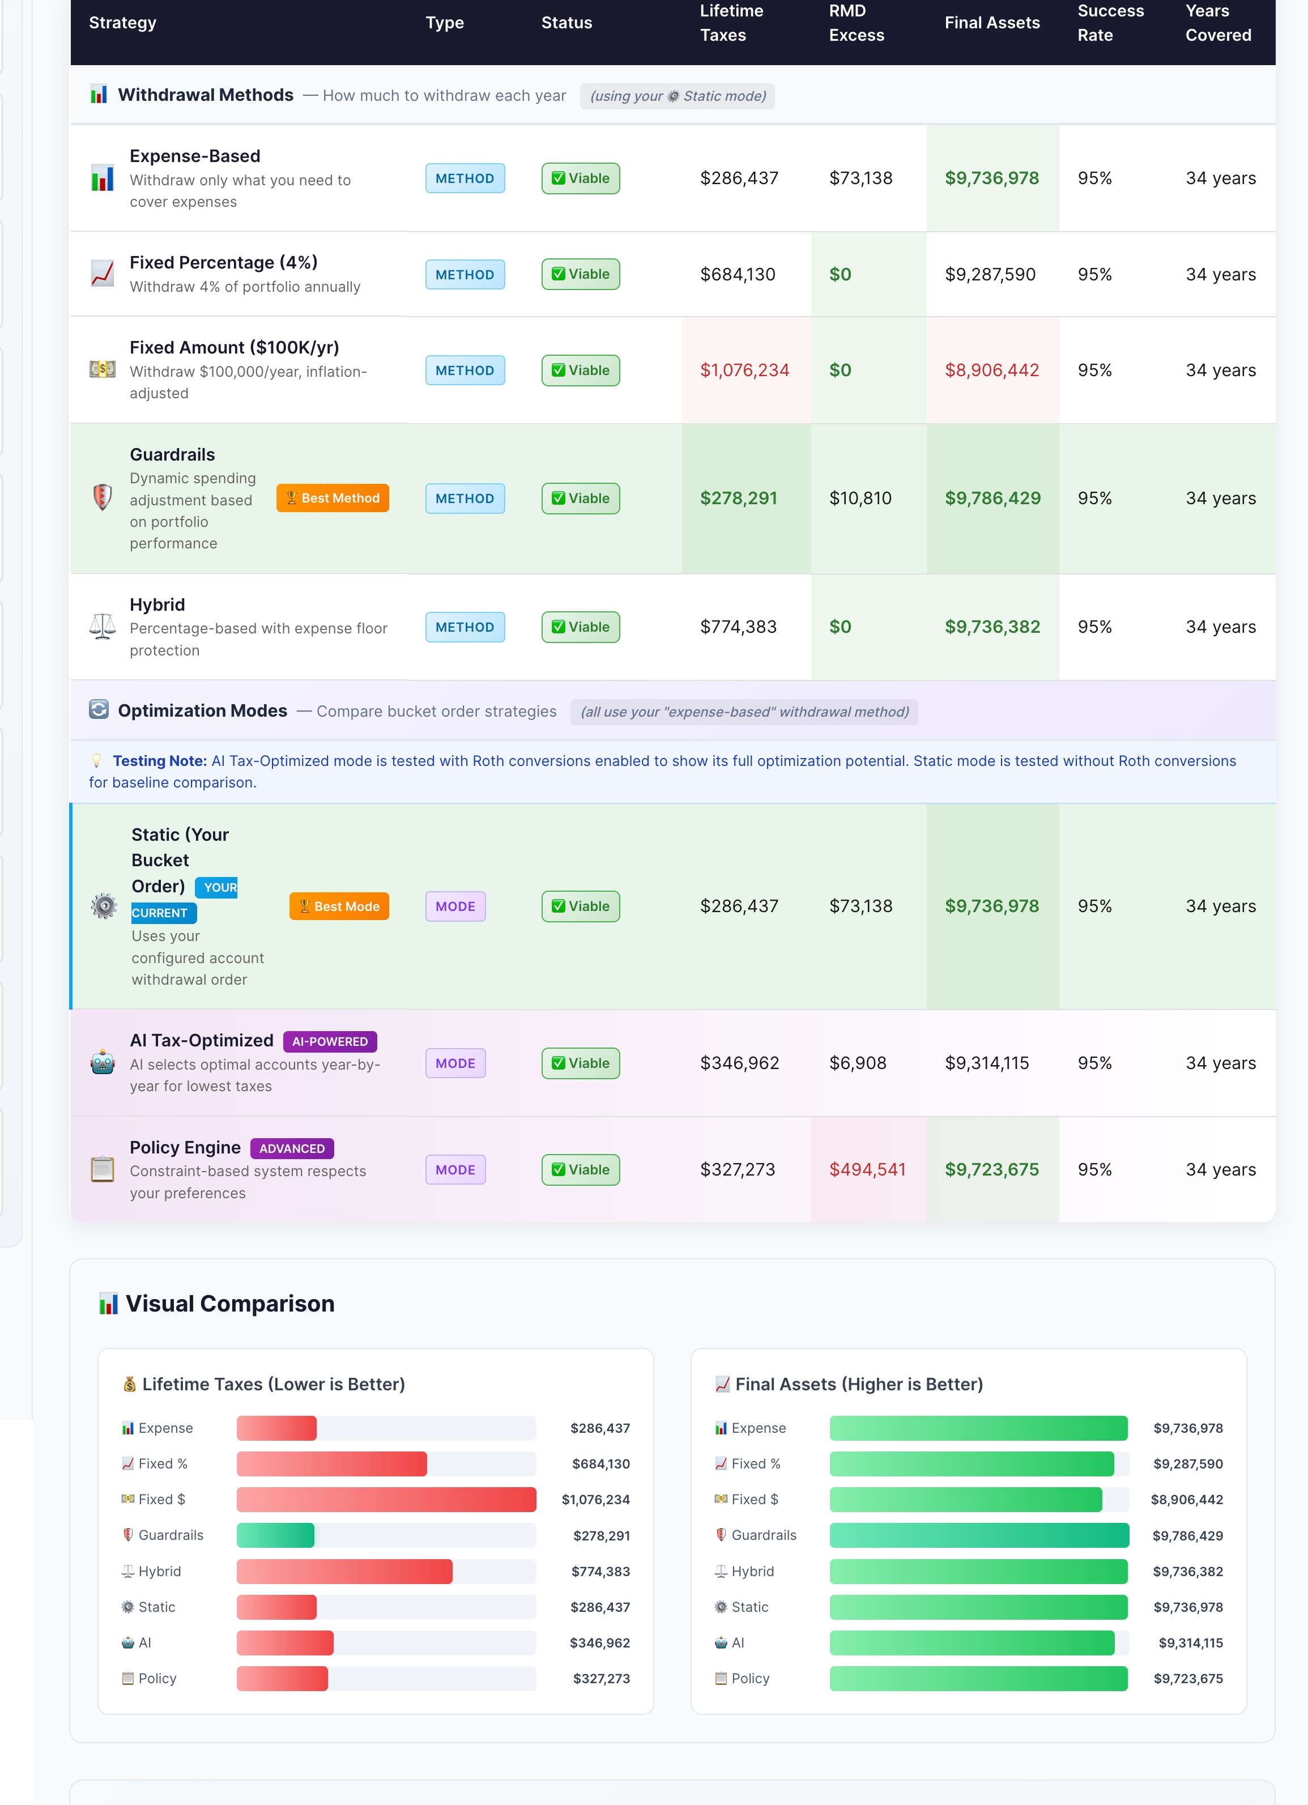Click the expense-based withdrawal method note pill
The width and height of the screenshot is (1308, 1805).
(744, 712)
